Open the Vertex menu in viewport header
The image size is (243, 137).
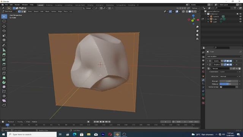[54, 11]
